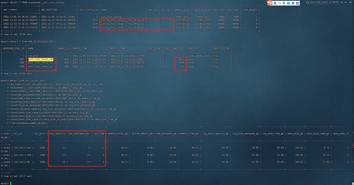Jump to next search match arrow

(x=346, y=2)
